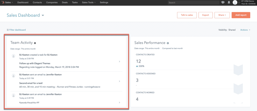Go to Dashboard in the navigation bar
257x111 pixels.
pyautogui.click(x=23, y=2)
